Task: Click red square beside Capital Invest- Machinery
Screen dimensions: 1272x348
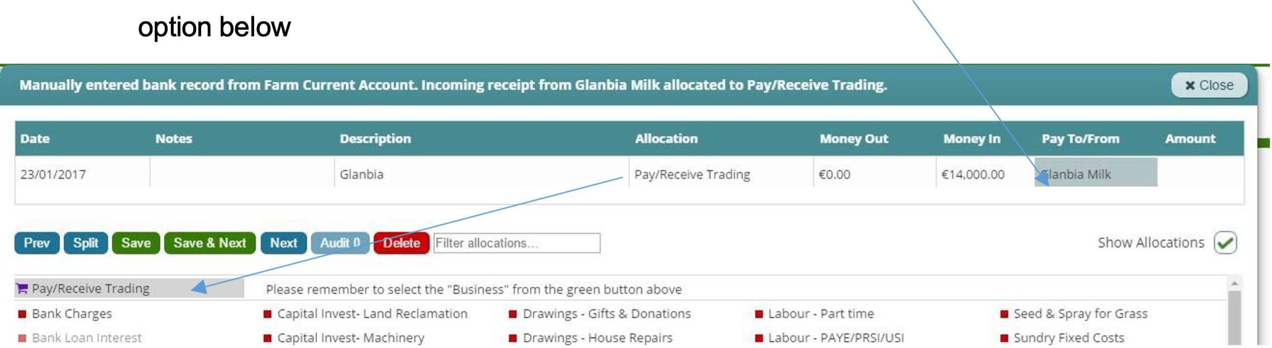Action: 268,338
